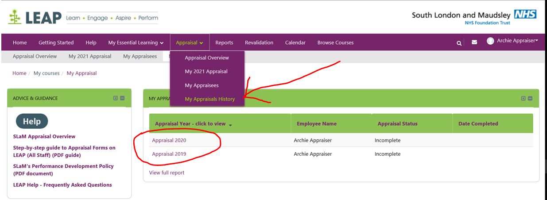The image size is (547, 200).
Task: Click Incomplete status in the Appraisal 2020 row
Action: 388,140
